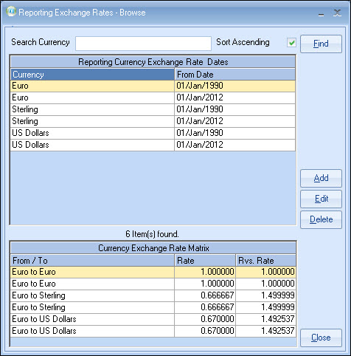351x356 pixels.
Task: Click the Rvs. Rate column header
Action: (x=265, y=261)
